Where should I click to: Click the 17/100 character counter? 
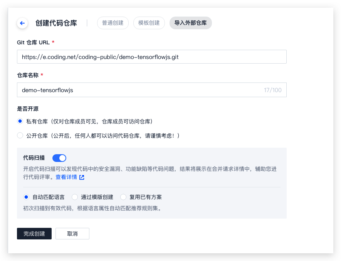click(x=272, y=90)
